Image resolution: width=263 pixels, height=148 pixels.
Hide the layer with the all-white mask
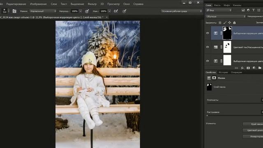[x=208, y=61]
